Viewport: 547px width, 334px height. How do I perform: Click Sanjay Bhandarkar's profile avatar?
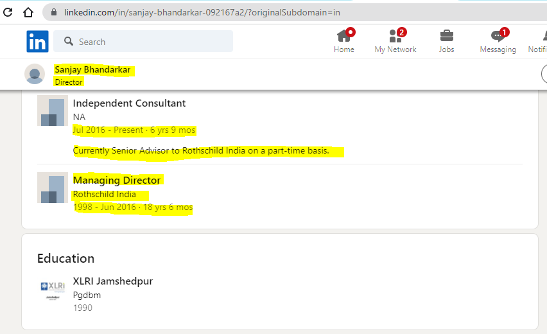(x=35, y=74)
